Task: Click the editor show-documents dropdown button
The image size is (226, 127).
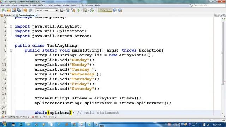Action: click(221, 15)
